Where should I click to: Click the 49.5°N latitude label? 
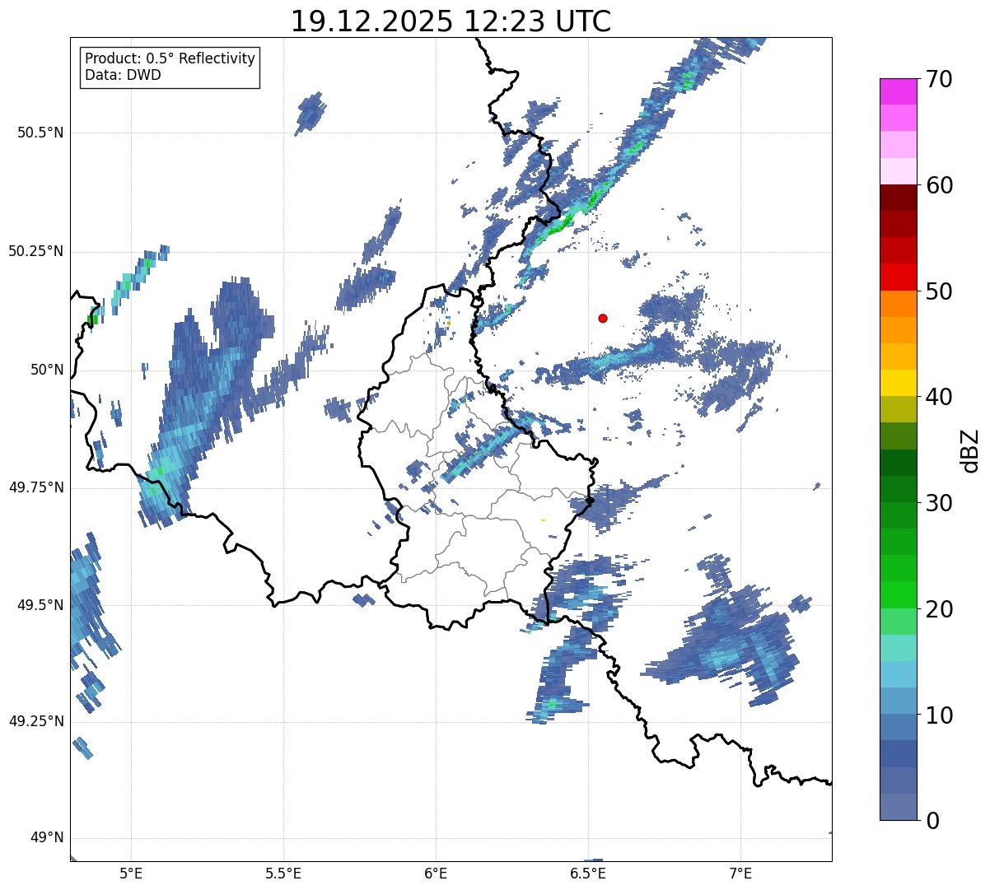point(40,605)
